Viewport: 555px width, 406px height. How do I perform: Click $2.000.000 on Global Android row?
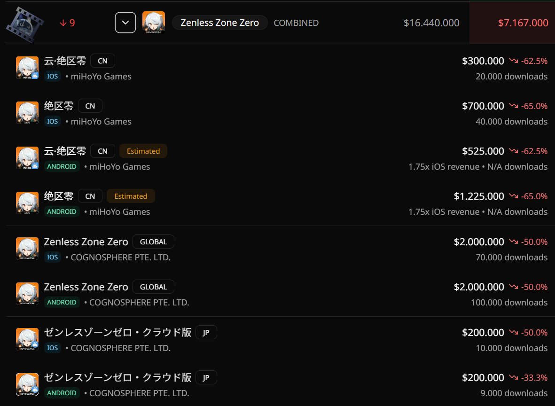click(479, 287)
